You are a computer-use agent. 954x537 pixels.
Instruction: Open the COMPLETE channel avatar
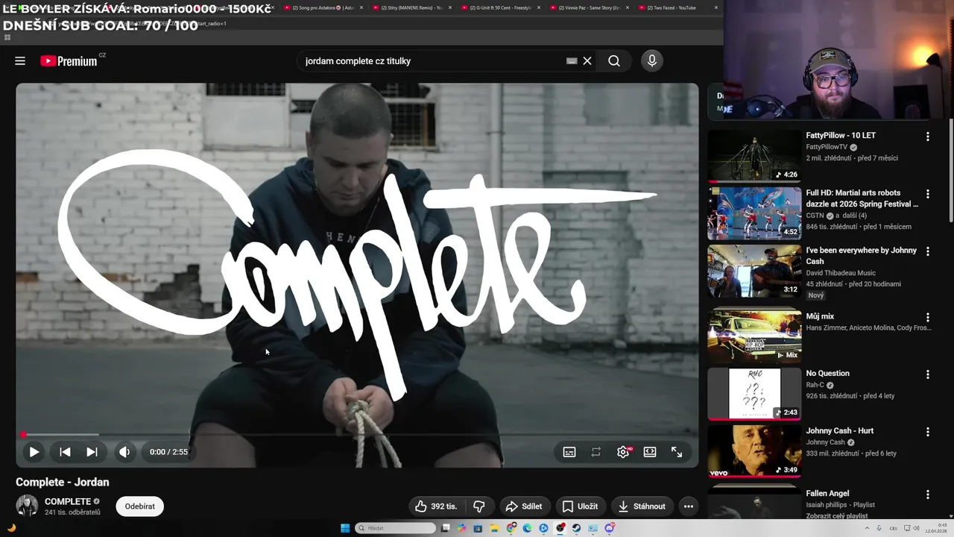27,506
